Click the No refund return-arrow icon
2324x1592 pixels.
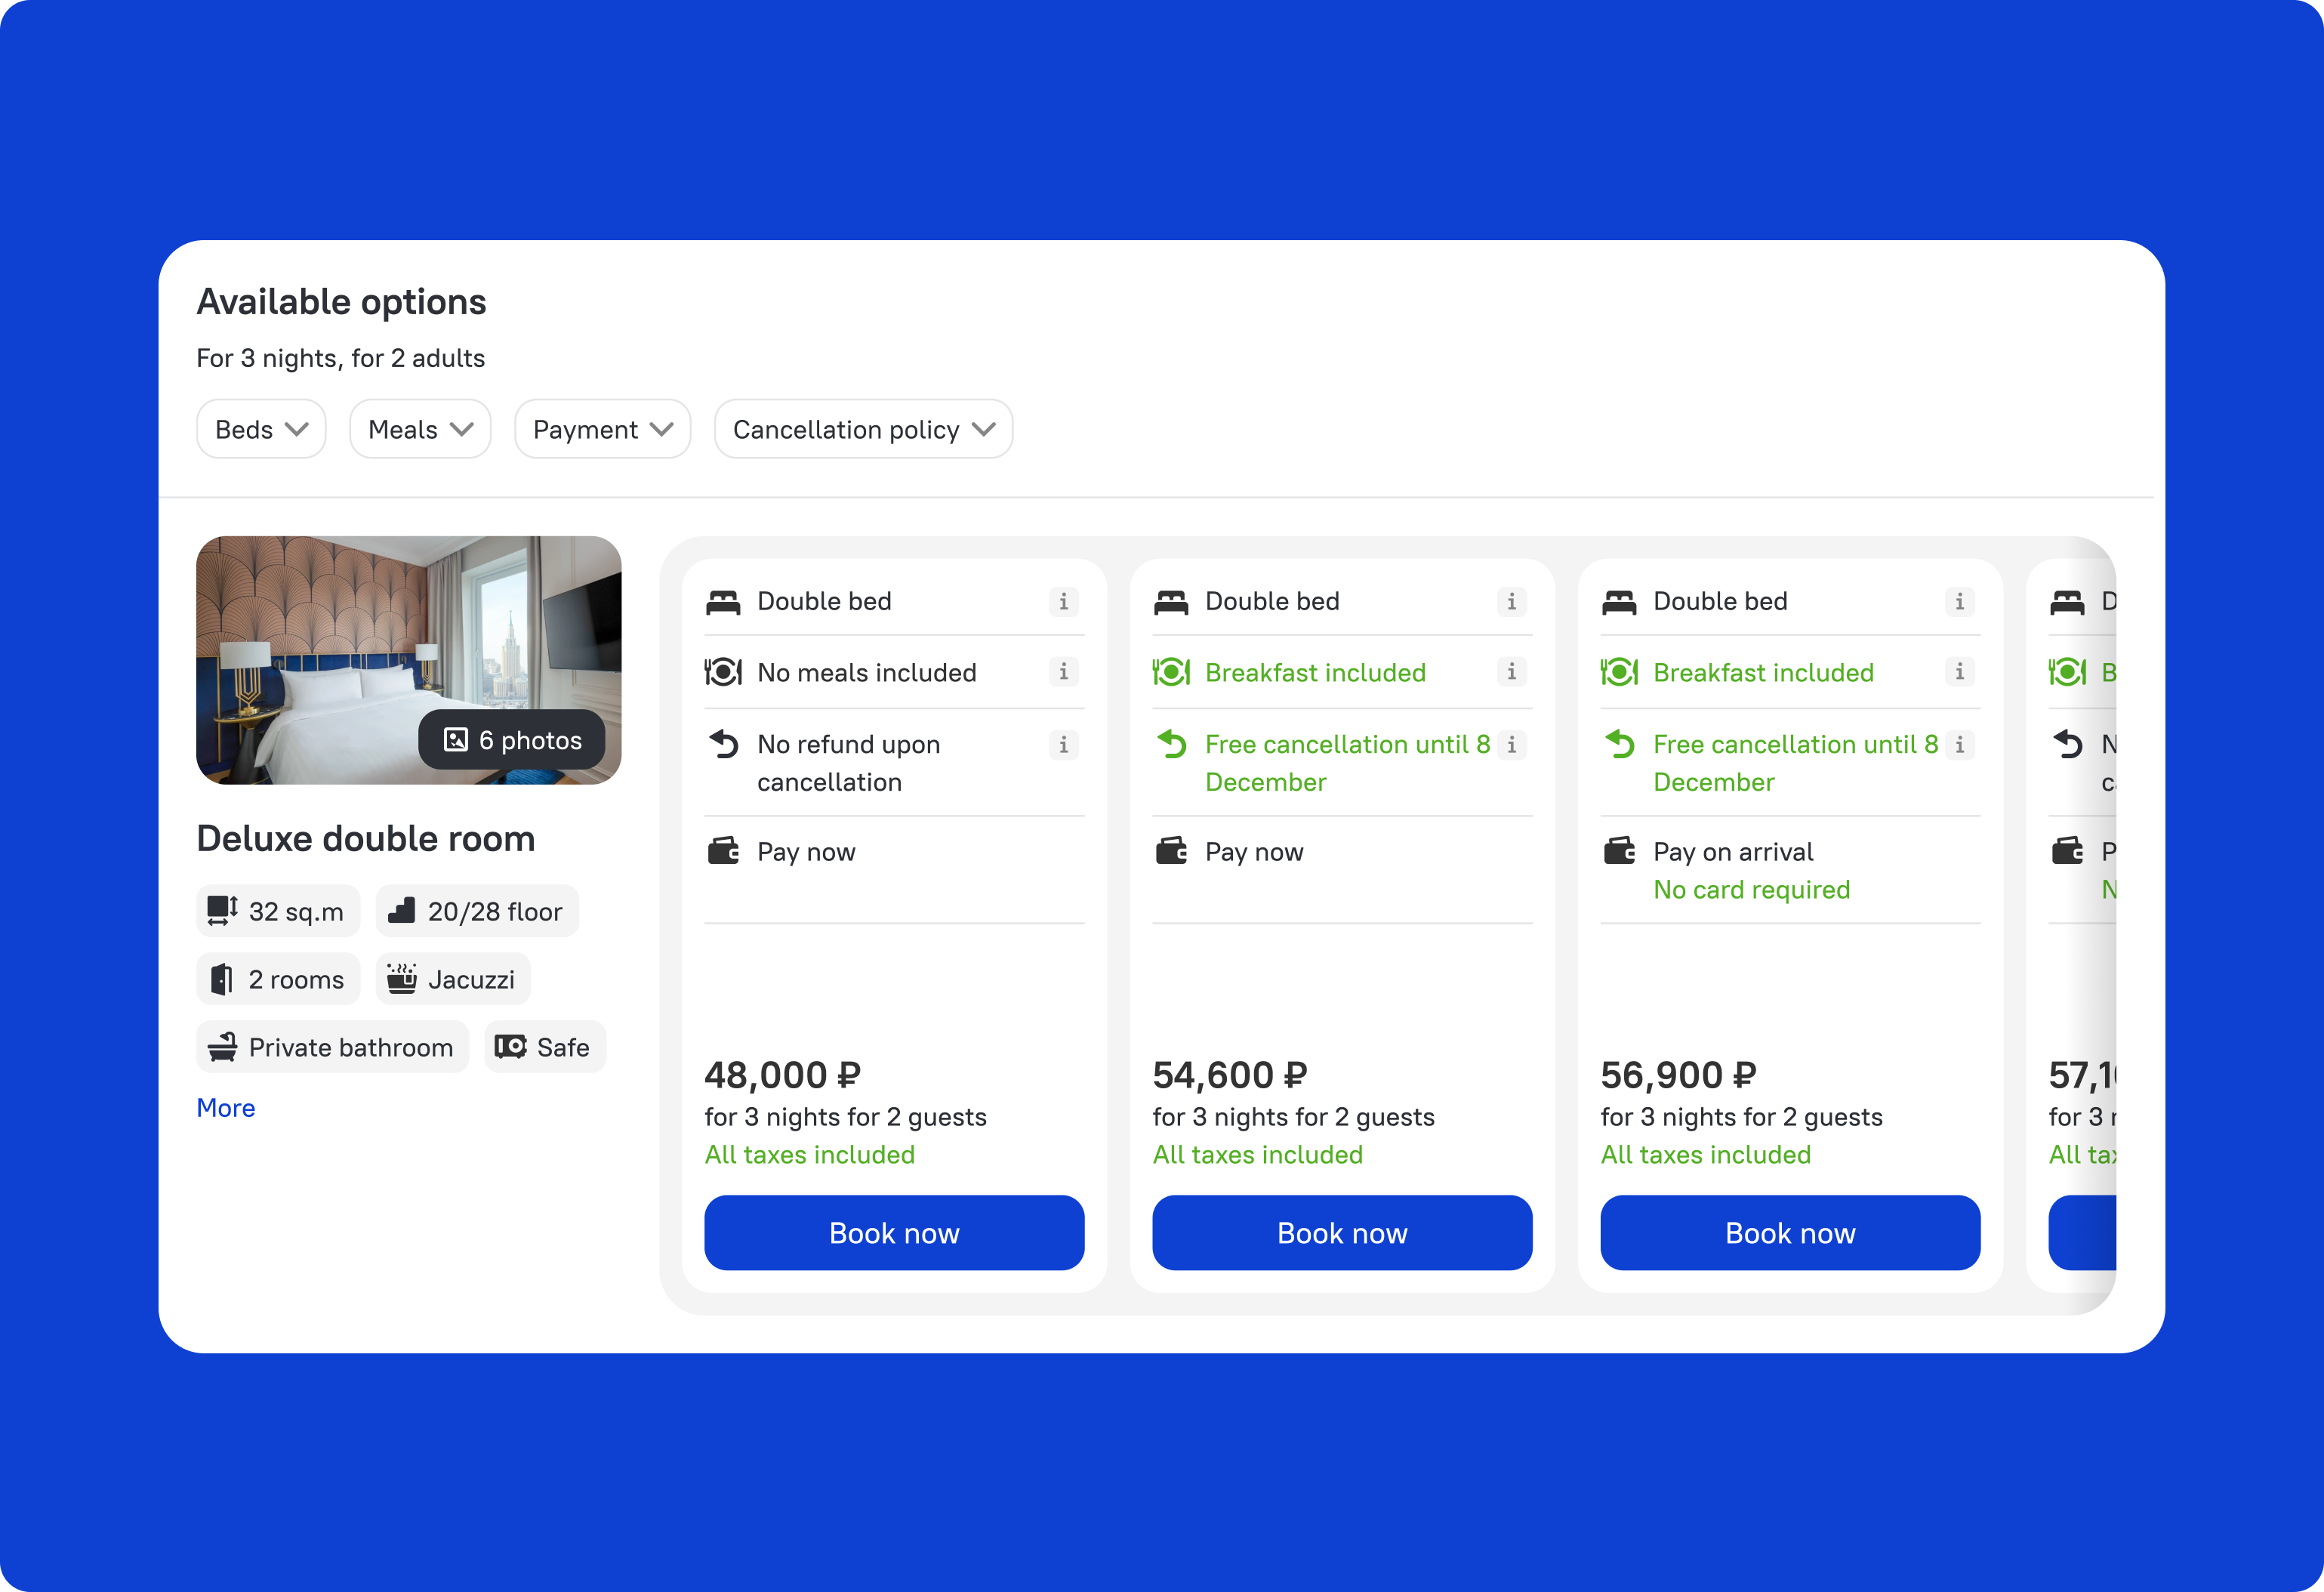(724, 744)
